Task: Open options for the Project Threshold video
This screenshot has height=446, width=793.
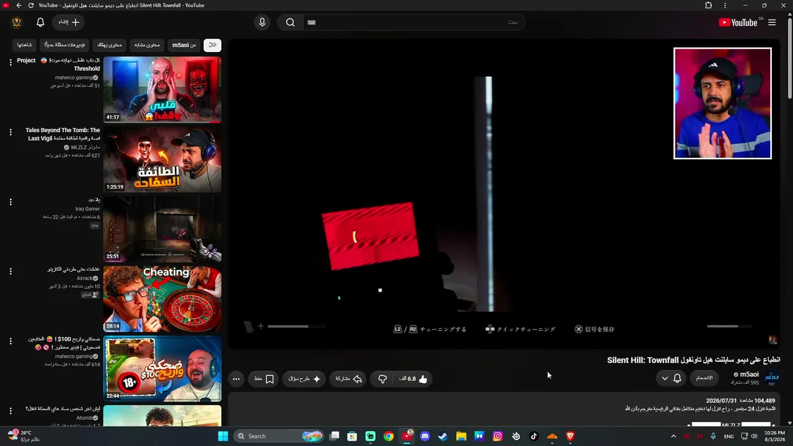Action: [x=11, y=62]
